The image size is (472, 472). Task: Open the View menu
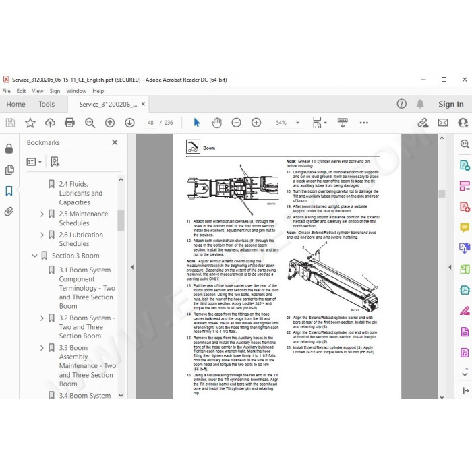pyautogui.click(x=38, y=91)
